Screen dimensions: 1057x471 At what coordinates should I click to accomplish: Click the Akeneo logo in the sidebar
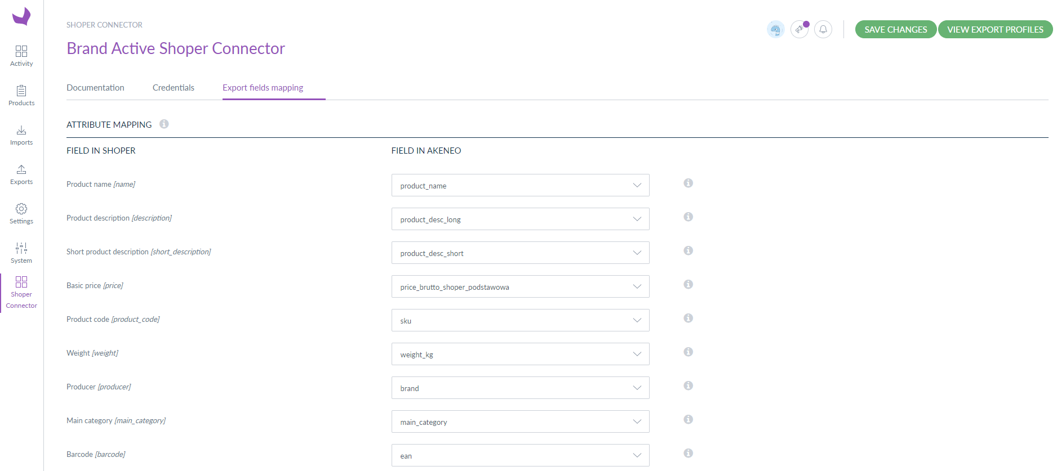coord(21,16)
